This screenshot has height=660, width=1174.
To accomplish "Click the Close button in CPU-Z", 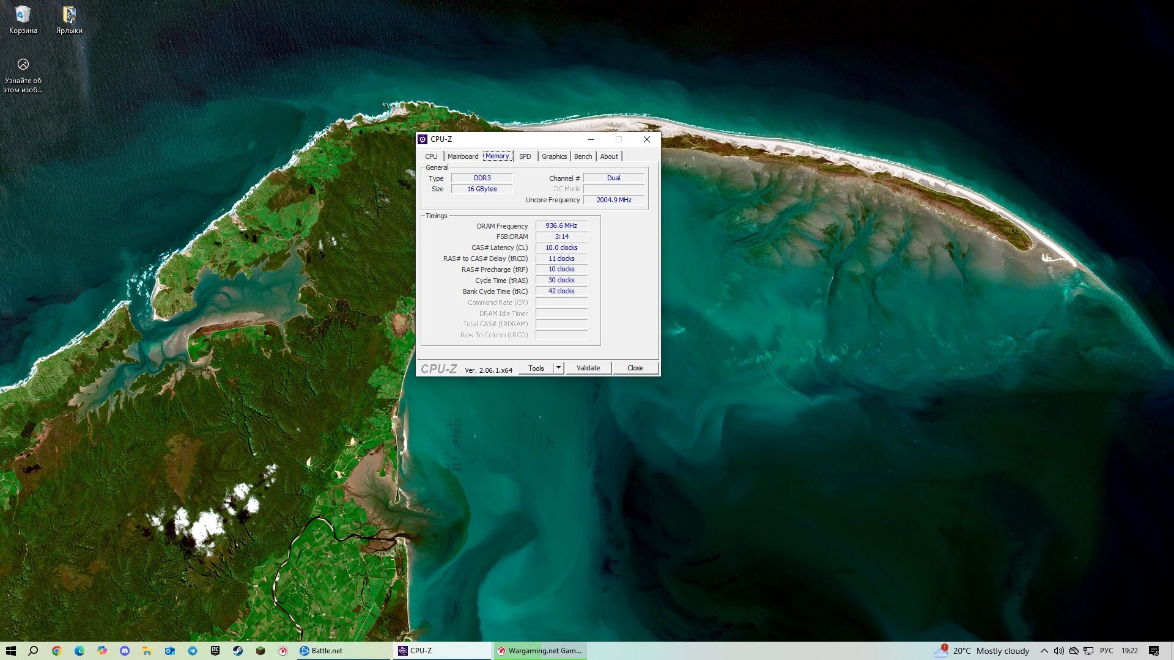I will (635, 368).
